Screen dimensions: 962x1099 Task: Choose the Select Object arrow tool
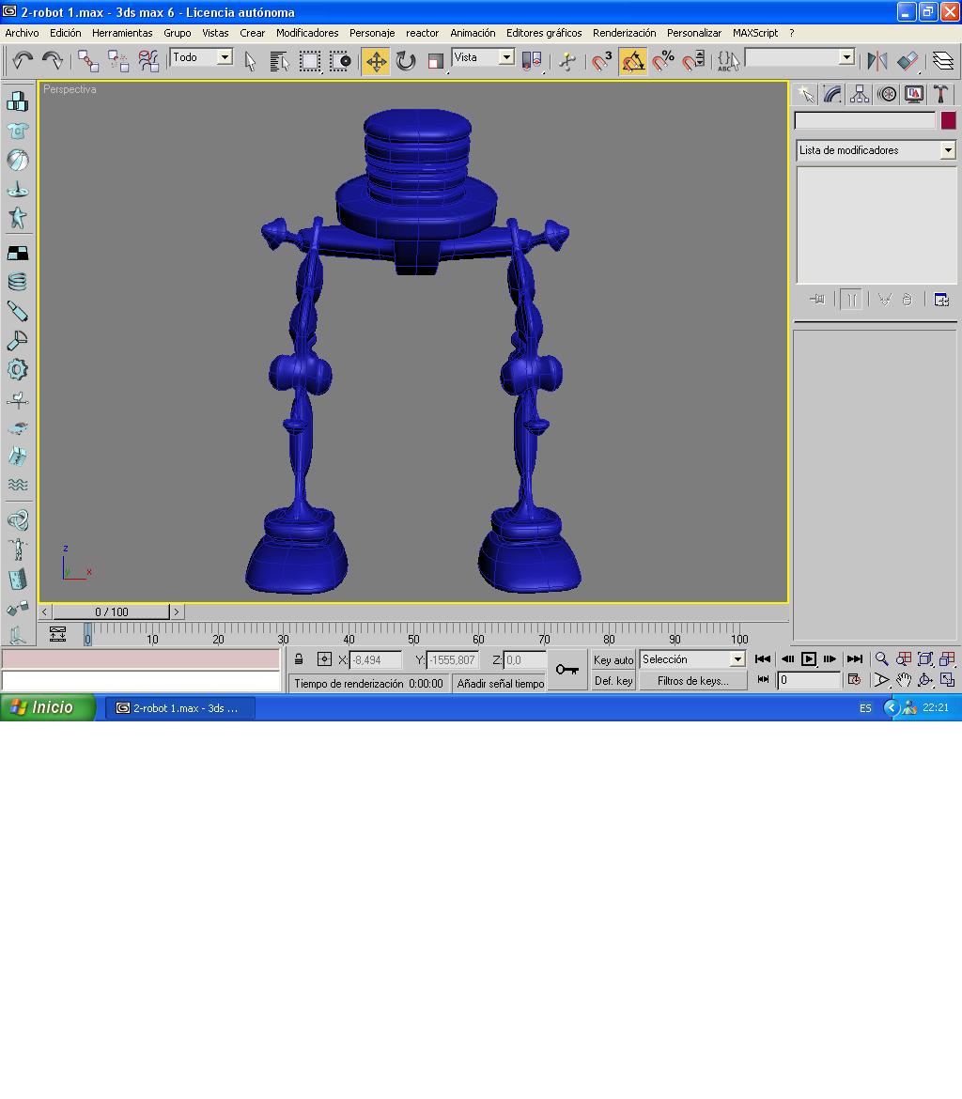click(250, 61)
